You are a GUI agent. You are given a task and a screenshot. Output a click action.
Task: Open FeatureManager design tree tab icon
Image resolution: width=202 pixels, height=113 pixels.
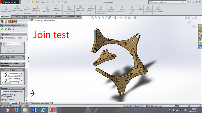point(2,21)
